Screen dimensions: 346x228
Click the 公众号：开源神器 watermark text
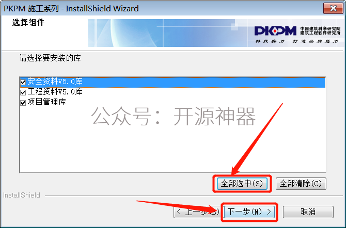tap(173, 116)
